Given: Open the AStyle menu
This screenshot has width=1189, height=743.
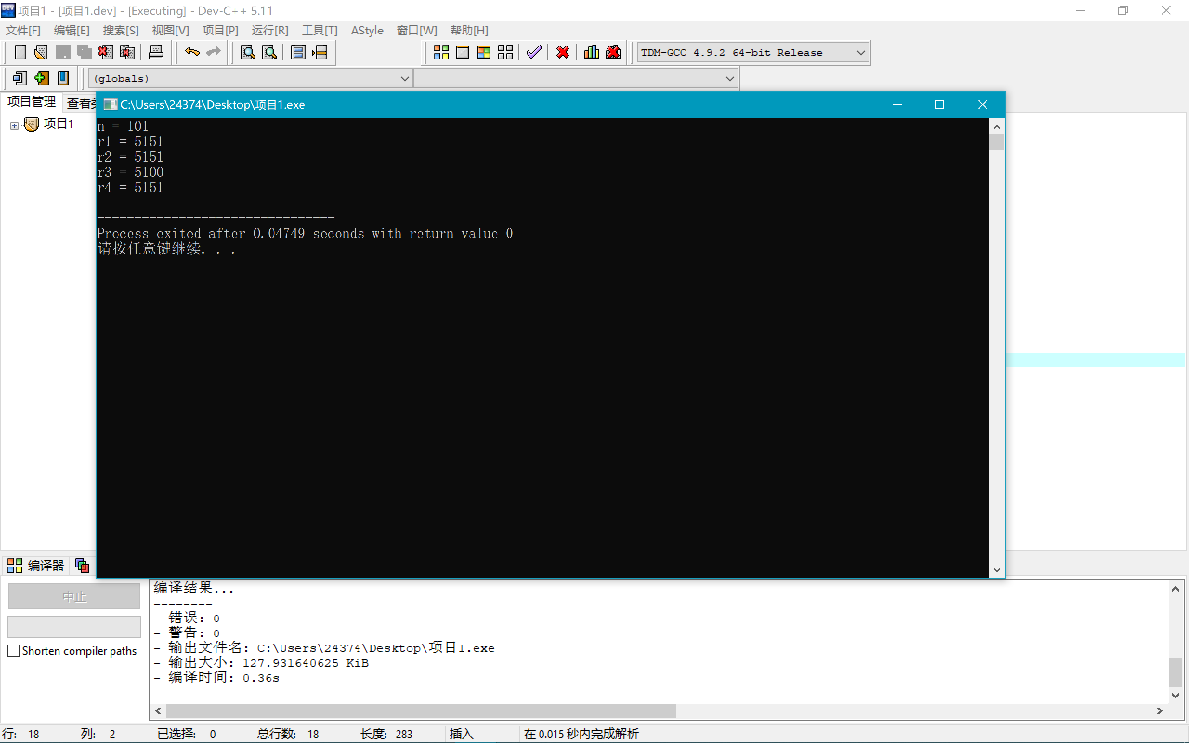Looking at the screenshot, I should pos(366,31).
